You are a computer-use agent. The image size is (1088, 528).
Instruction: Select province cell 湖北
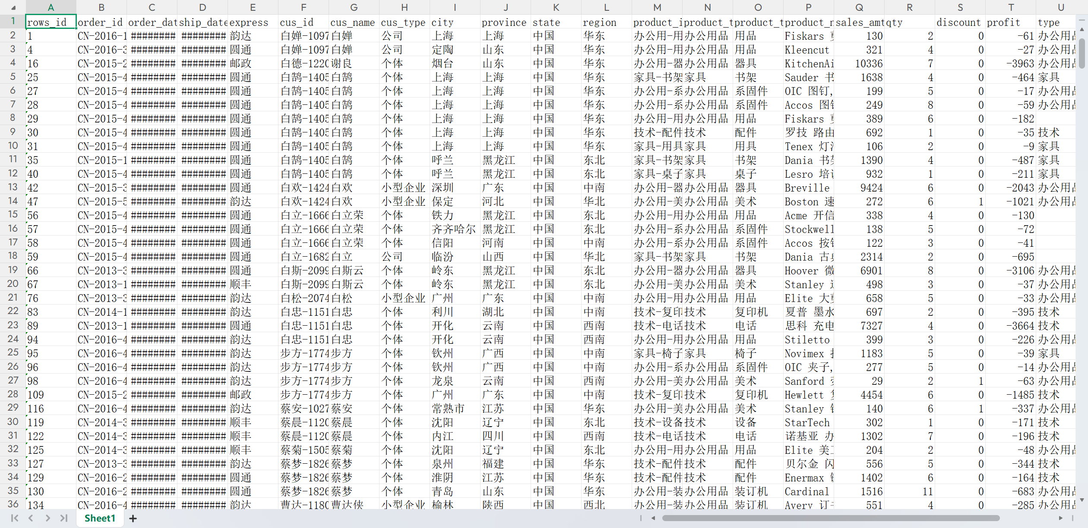click(x=506, y=312)
